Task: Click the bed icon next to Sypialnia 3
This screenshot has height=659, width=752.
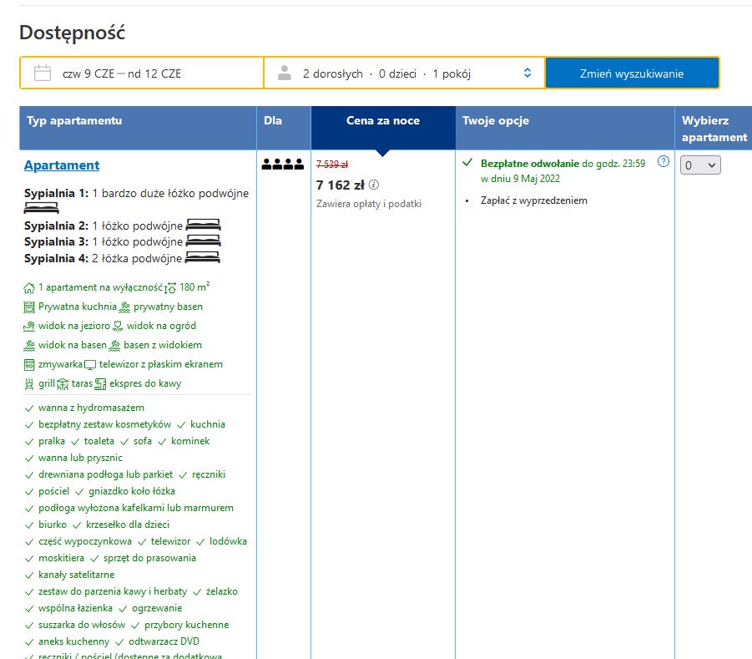Action: coord(204,241)
